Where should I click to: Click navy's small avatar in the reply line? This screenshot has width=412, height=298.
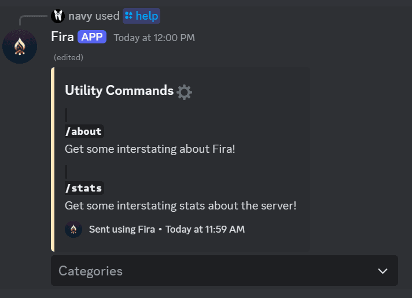click(58, 16)
